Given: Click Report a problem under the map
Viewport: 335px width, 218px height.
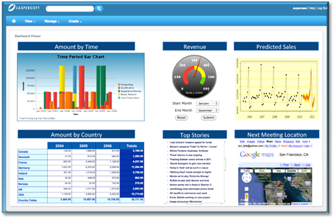Looking at the screenshot, I should [x=300, y=204].
